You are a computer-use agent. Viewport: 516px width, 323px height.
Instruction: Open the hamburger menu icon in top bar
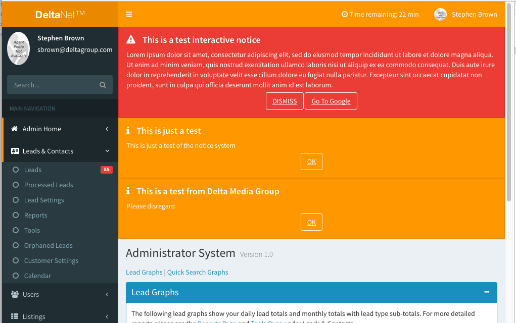click(x=129, y=14)
